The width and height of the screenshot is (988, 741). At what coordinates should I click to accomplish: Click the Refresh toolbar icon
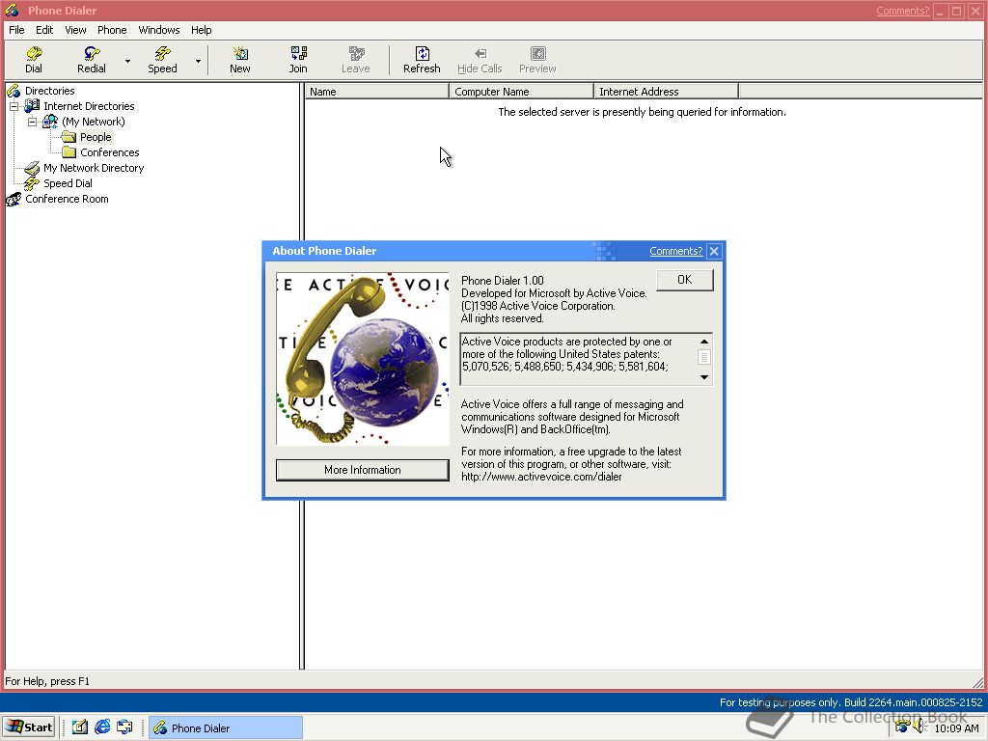coord(422,60)
